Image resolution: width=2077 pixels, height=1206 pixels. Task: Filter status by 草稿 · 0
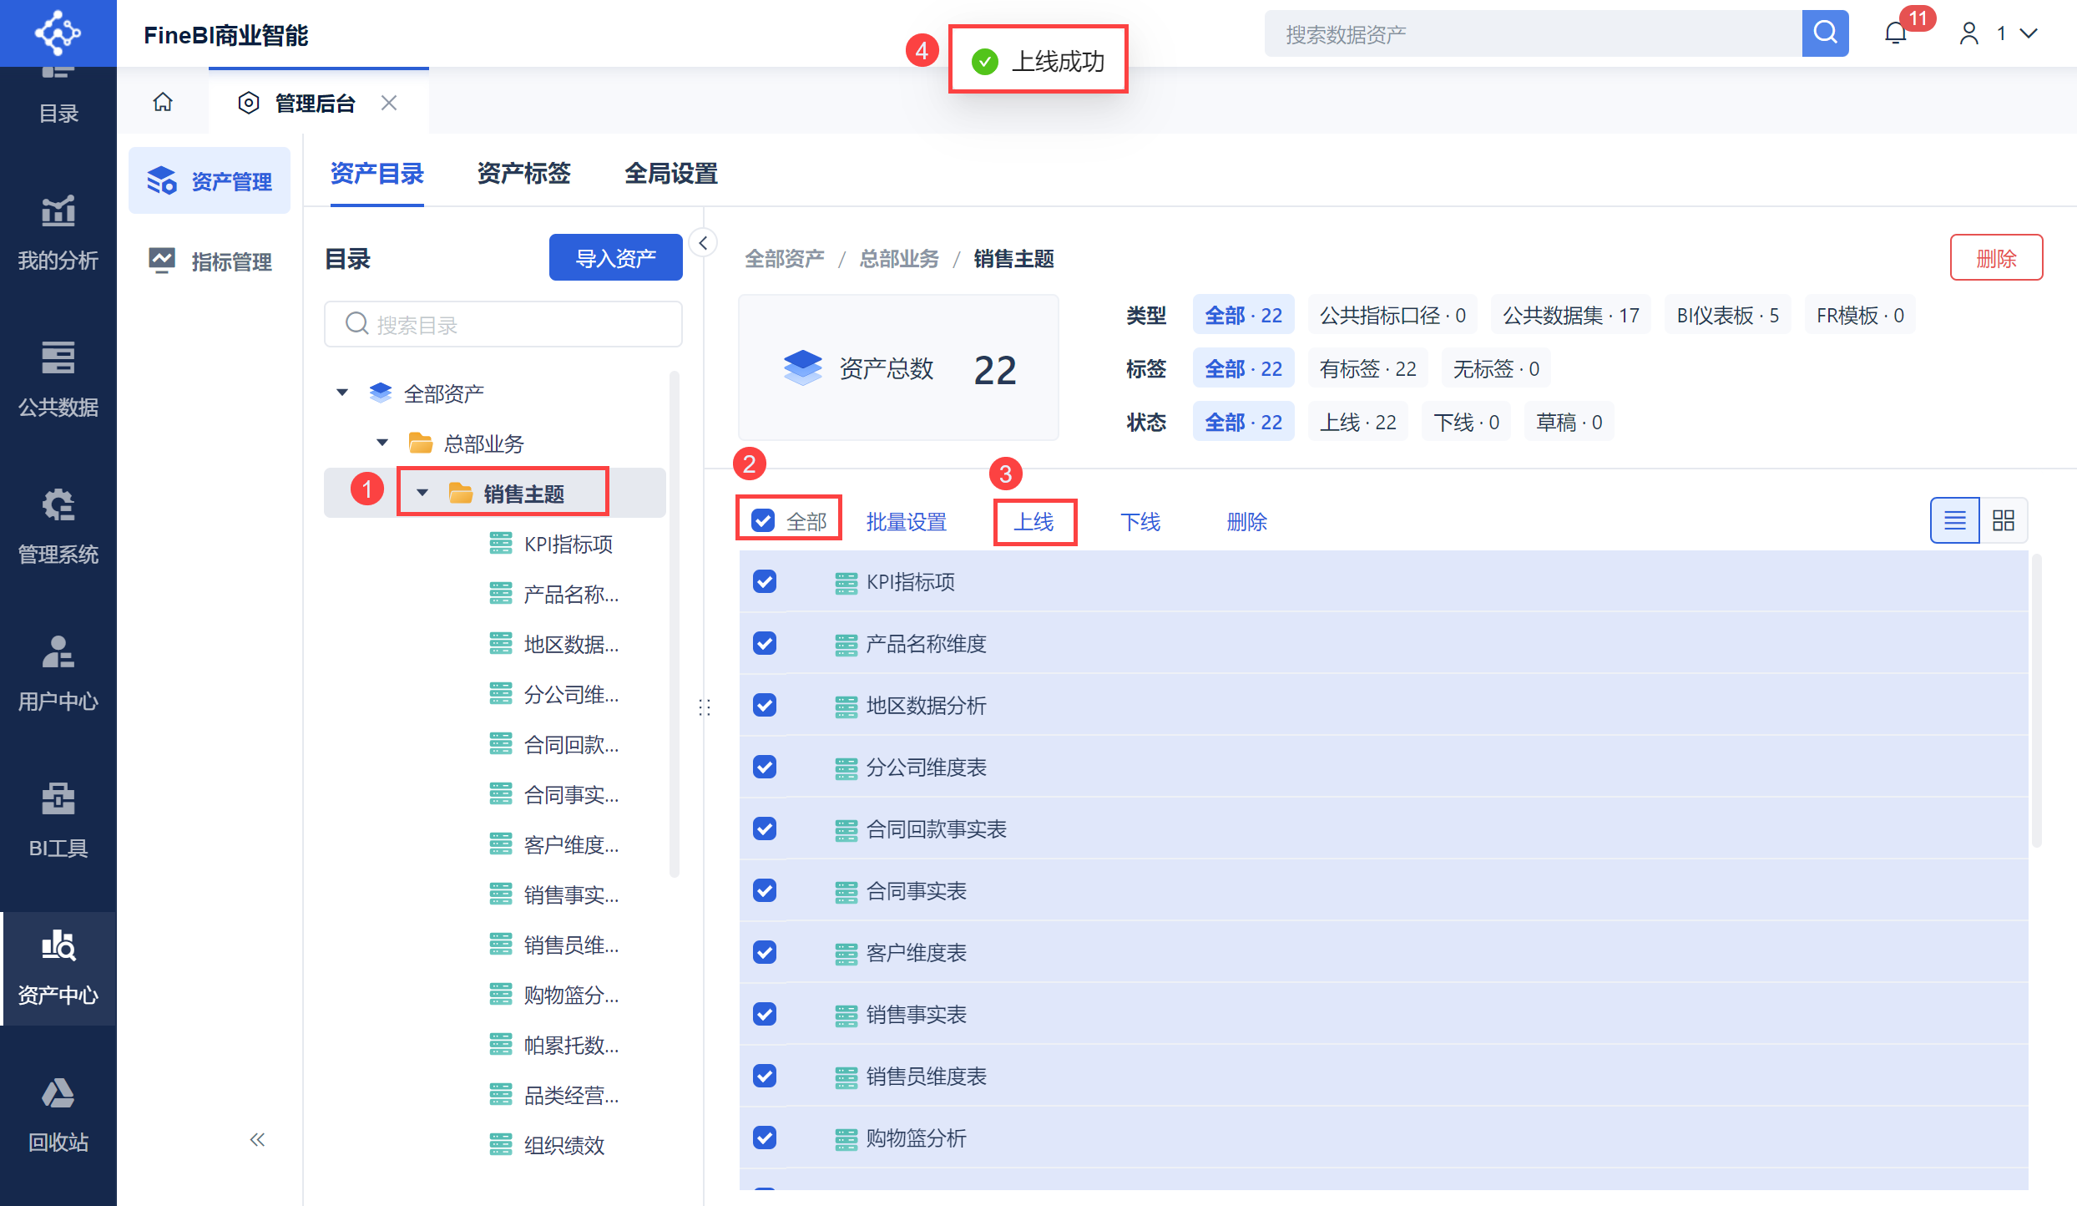pos(1569,422)
